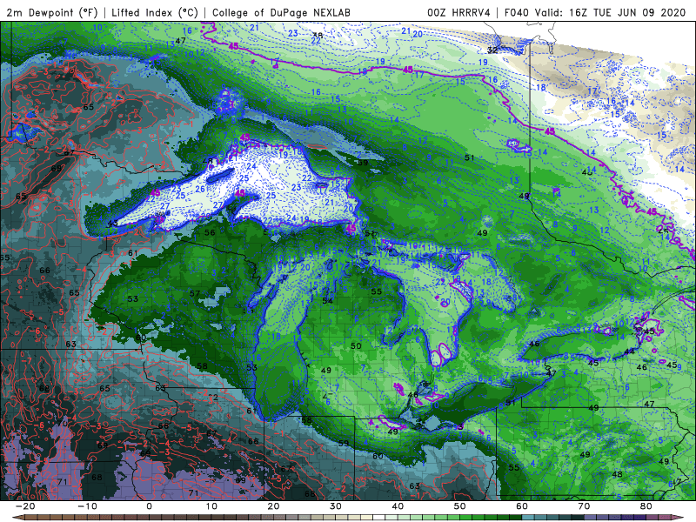Click the 'Lifted Index (°C)' header label
The image size is (696, 522).
click(x=155, y=12)
